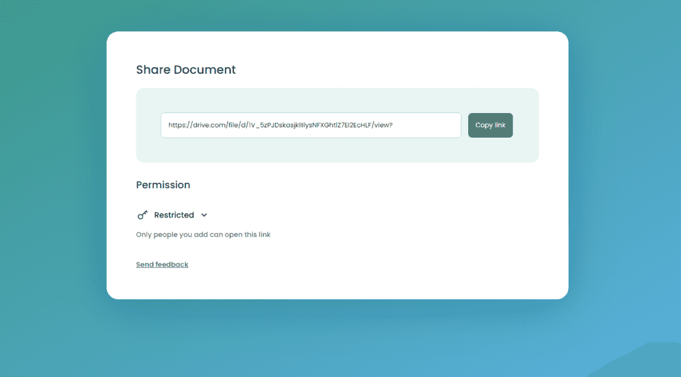Image resolution: width=681 pixels, height=377 pixels.
Task: Open the Send feedback link
Action: click(x=162, y=265)
